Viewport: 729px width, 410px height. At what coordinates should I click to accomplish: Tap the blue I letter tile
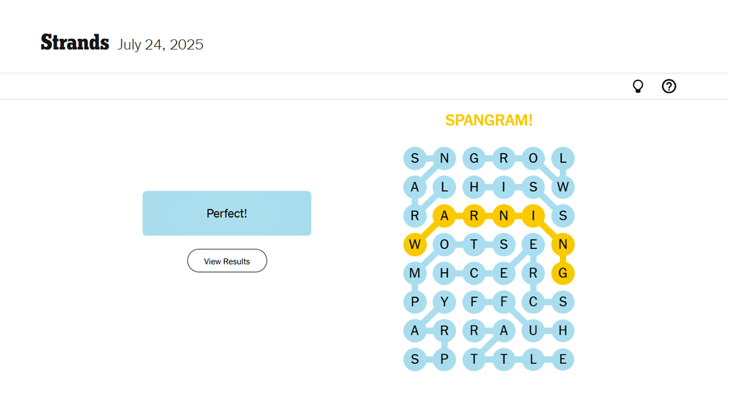(503, 187)
